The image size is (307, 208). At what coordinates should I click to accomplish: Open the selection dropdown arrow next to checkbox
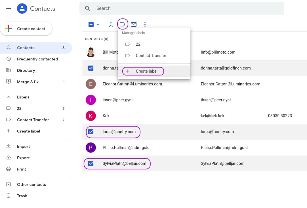pos(98,24)
